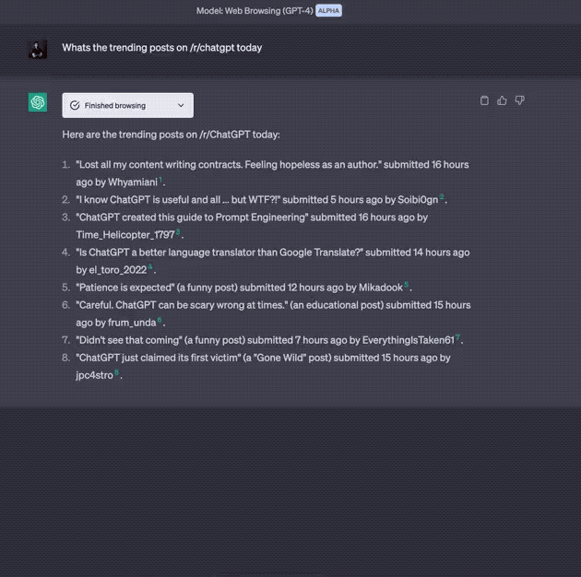Open citation 2 after Soibi0gn

pos(442,197)
